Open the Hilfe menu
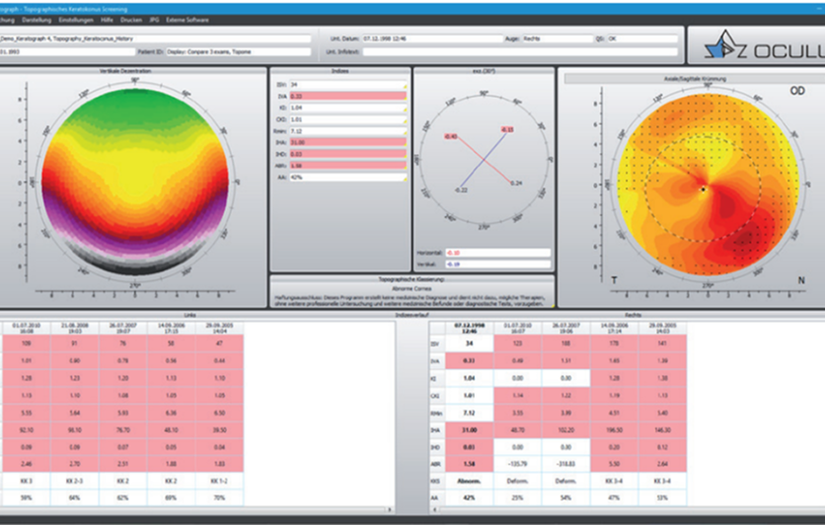 (107, 20)
